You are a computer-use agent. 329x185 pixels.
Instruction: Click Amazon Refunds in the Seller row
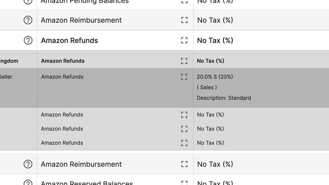click(x=62, y=77)
